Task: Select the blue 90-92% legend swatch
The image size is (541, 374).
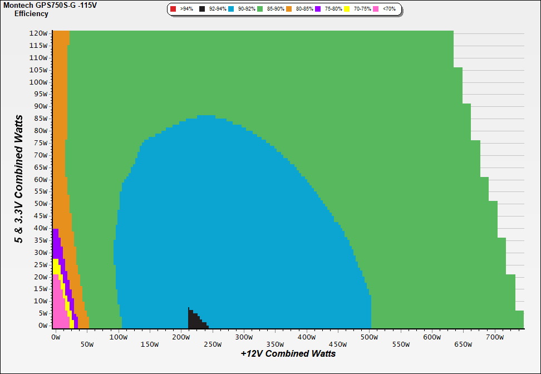Action: tap(231, 9)
